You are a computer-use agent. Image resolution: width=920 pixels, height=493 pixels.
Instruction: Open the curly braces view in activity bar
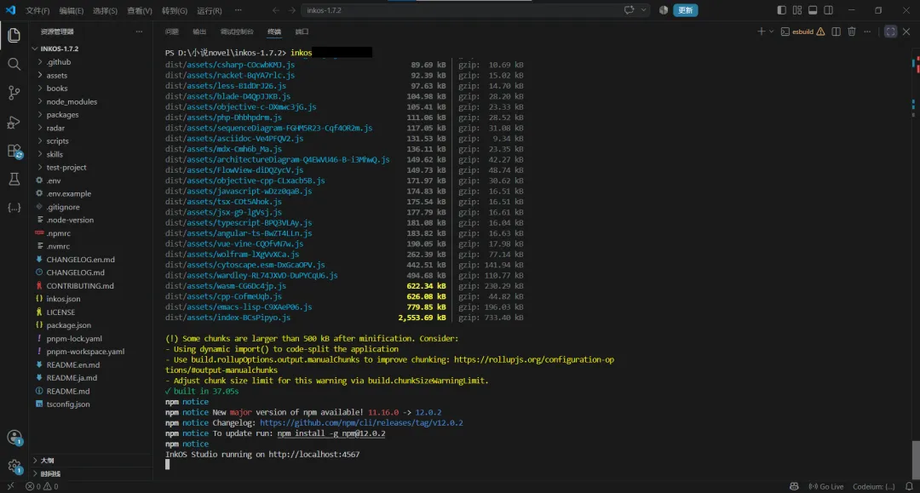tap(14, 208)
